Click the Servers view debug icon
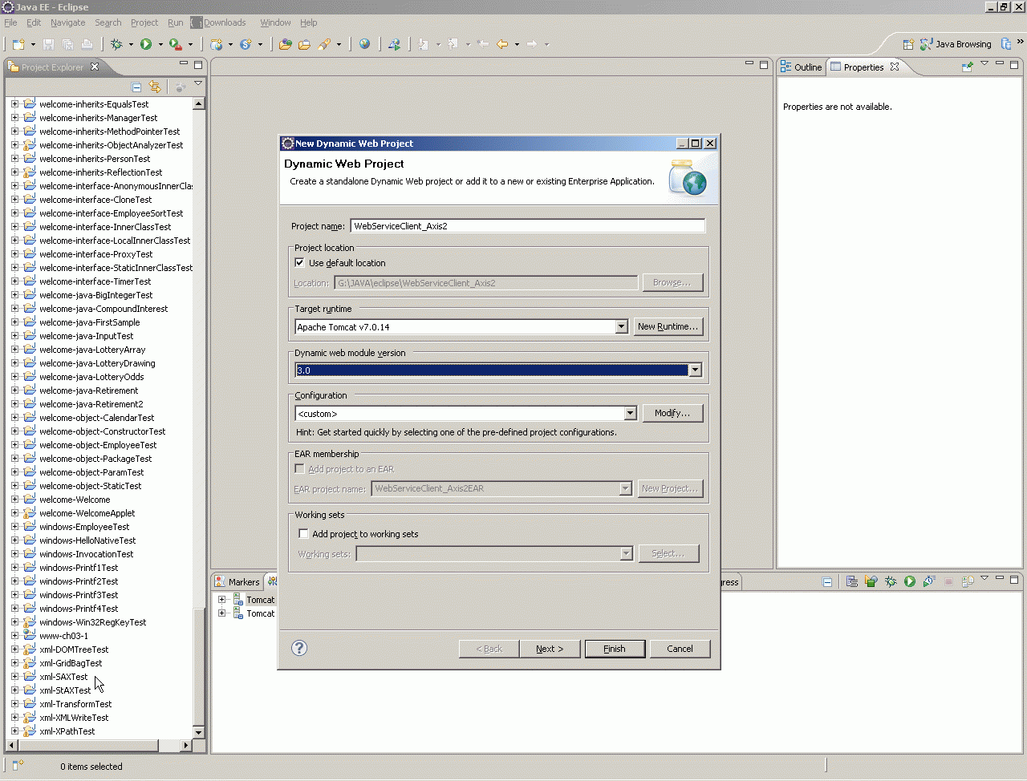Image resolution: width=1027 pixels, height=781 pixels. tap(891, 582)
